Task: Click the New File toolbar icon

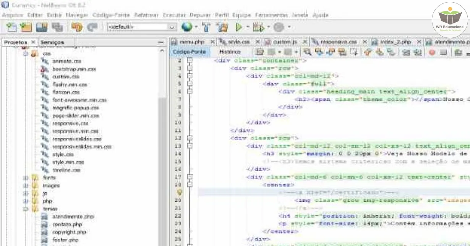Action: [x=12, y=27]
